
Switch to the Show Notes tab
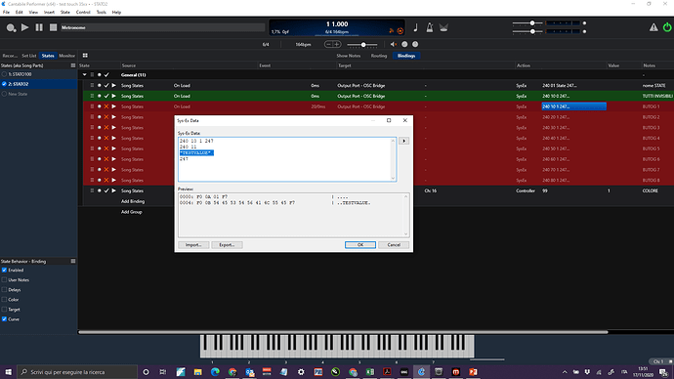348,56
